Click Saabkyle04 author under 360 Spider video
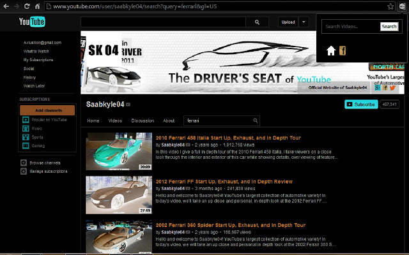This screenshot has width=409, height=255. click(173, 232)
